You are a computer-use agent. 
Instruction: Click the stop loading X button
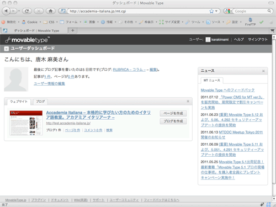click(39, 11)
